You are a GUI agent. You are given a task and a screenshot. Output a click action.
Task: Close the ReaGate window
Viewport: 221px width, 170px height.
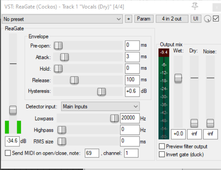[217, 7]
